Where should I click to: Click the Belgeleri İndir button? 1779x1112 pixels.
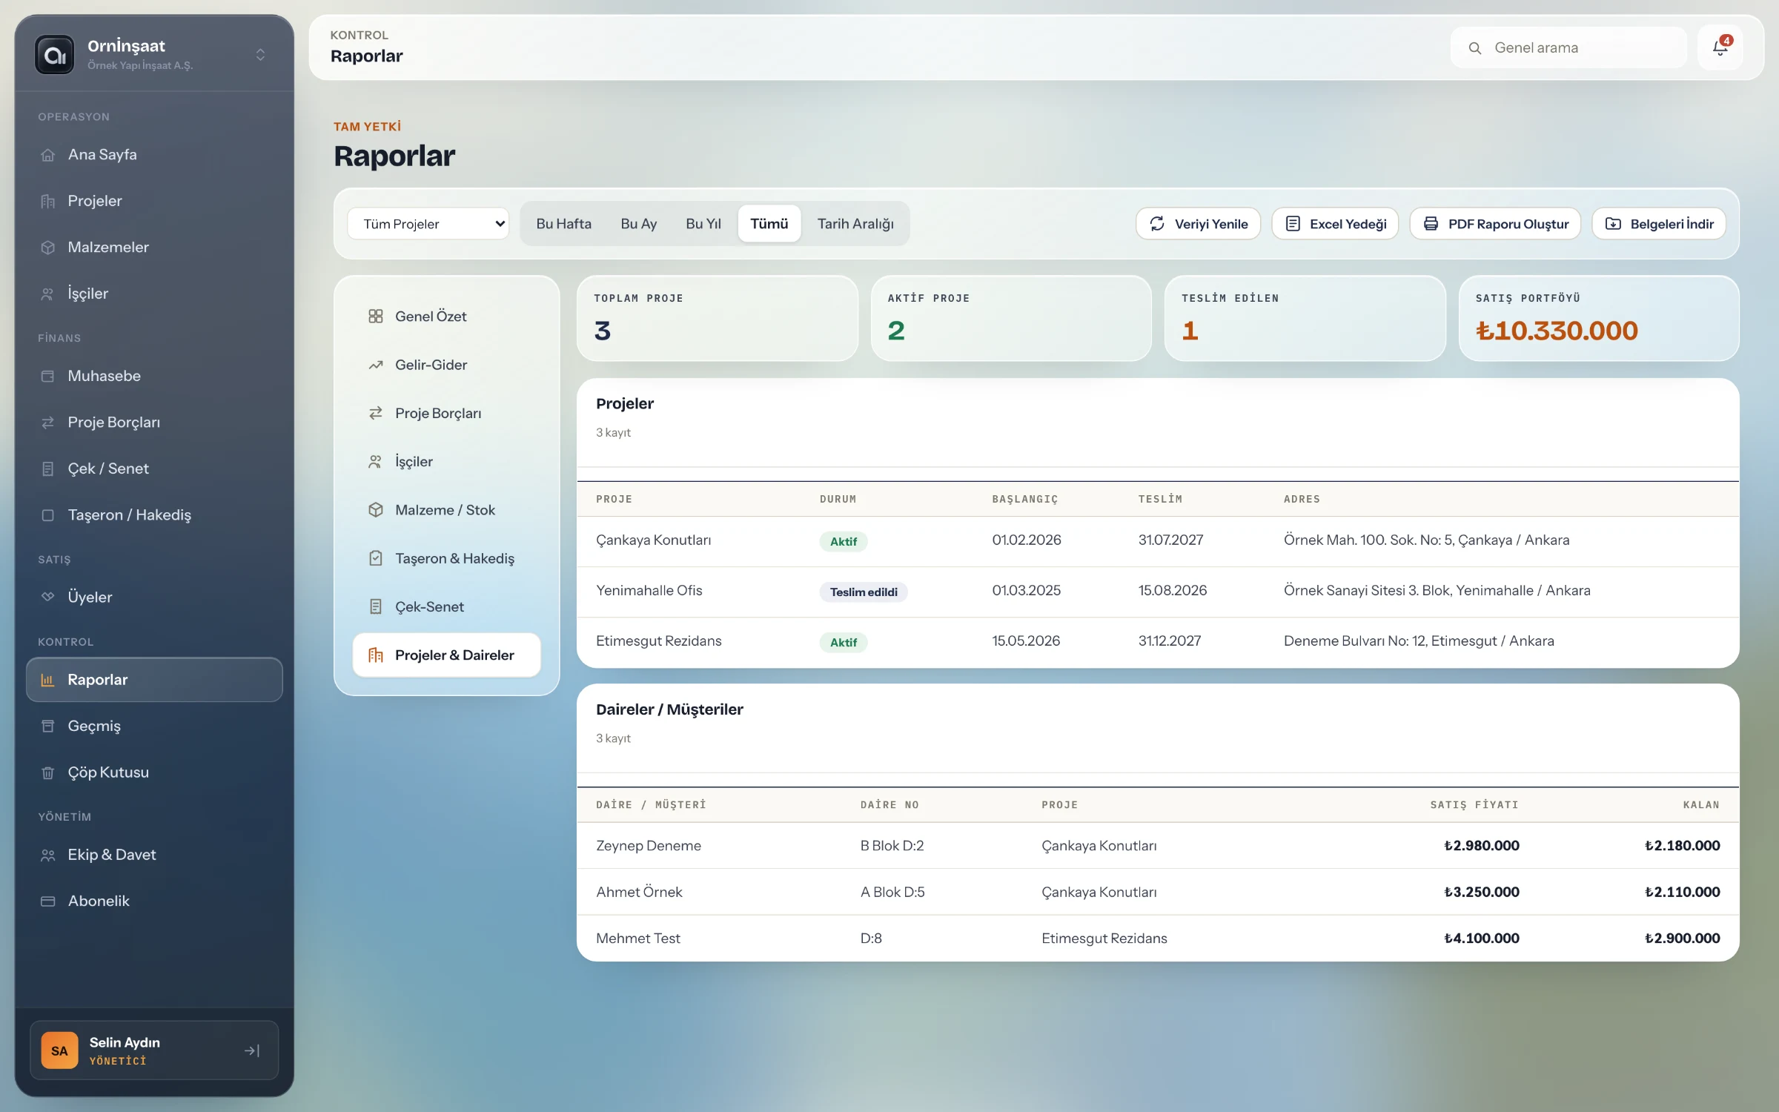(x=1659, y=224)
